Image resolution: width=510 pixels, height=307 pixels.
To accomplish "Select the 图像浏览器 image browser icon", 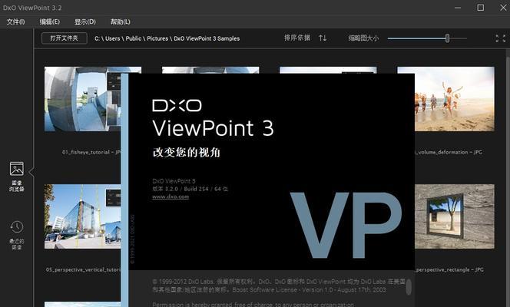I will tap(17, 169).
